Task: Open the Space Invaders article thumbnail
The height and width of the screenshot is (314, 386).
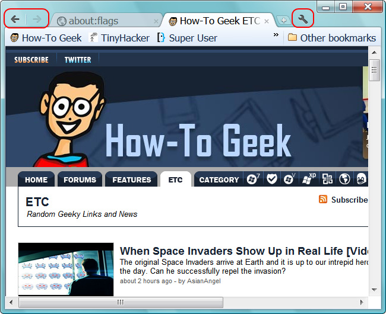Action: click(66, 270)
